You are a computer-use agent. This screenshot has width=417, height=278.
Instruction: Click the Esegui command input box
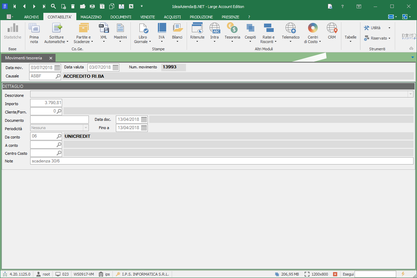pos(375,274)
